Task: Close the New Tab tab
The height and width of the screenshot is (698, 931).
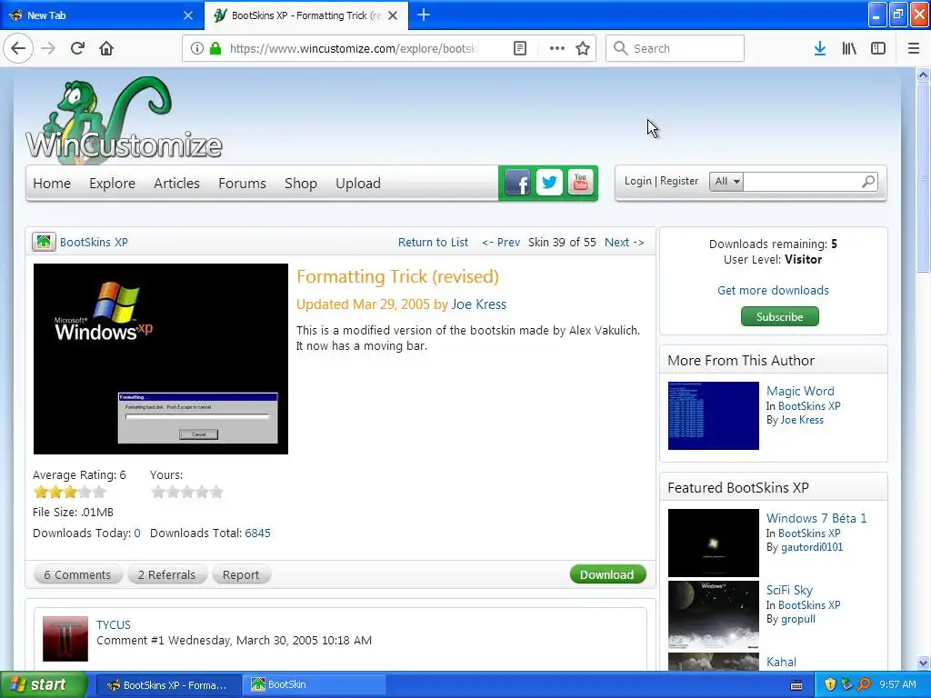Action: [187, 15]
